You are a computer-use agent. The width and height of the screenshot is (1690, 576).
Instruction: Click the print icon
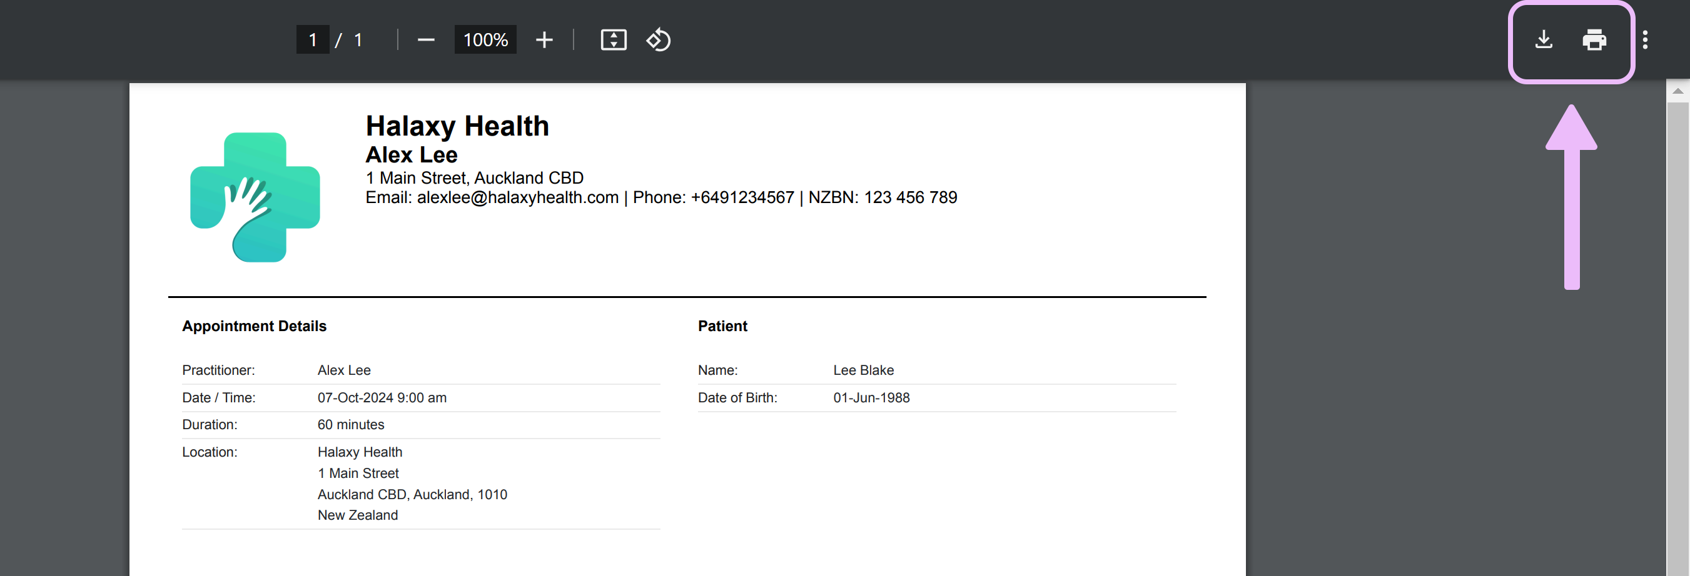click(1594, 40)
